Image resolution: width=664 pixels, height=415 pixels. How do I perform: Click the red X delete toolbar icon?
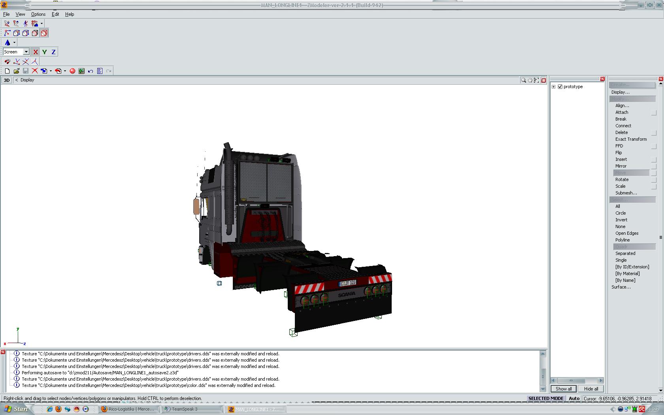click(35, 71)
